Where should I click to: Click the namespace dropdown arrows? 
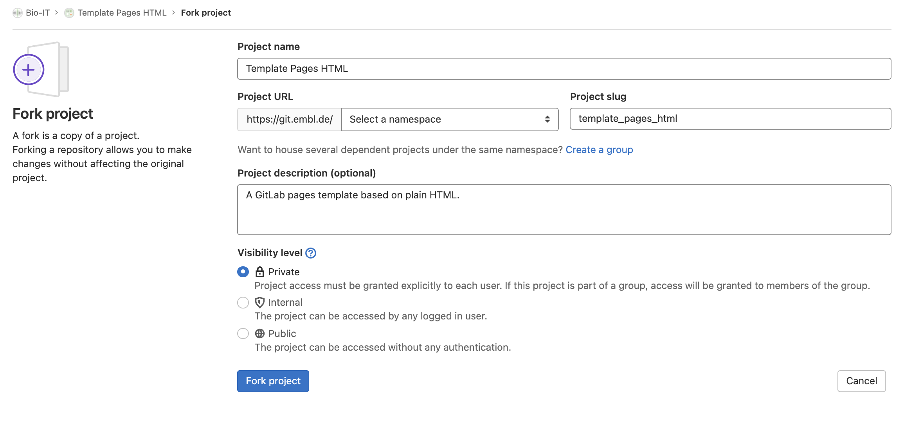click(547, 119)
